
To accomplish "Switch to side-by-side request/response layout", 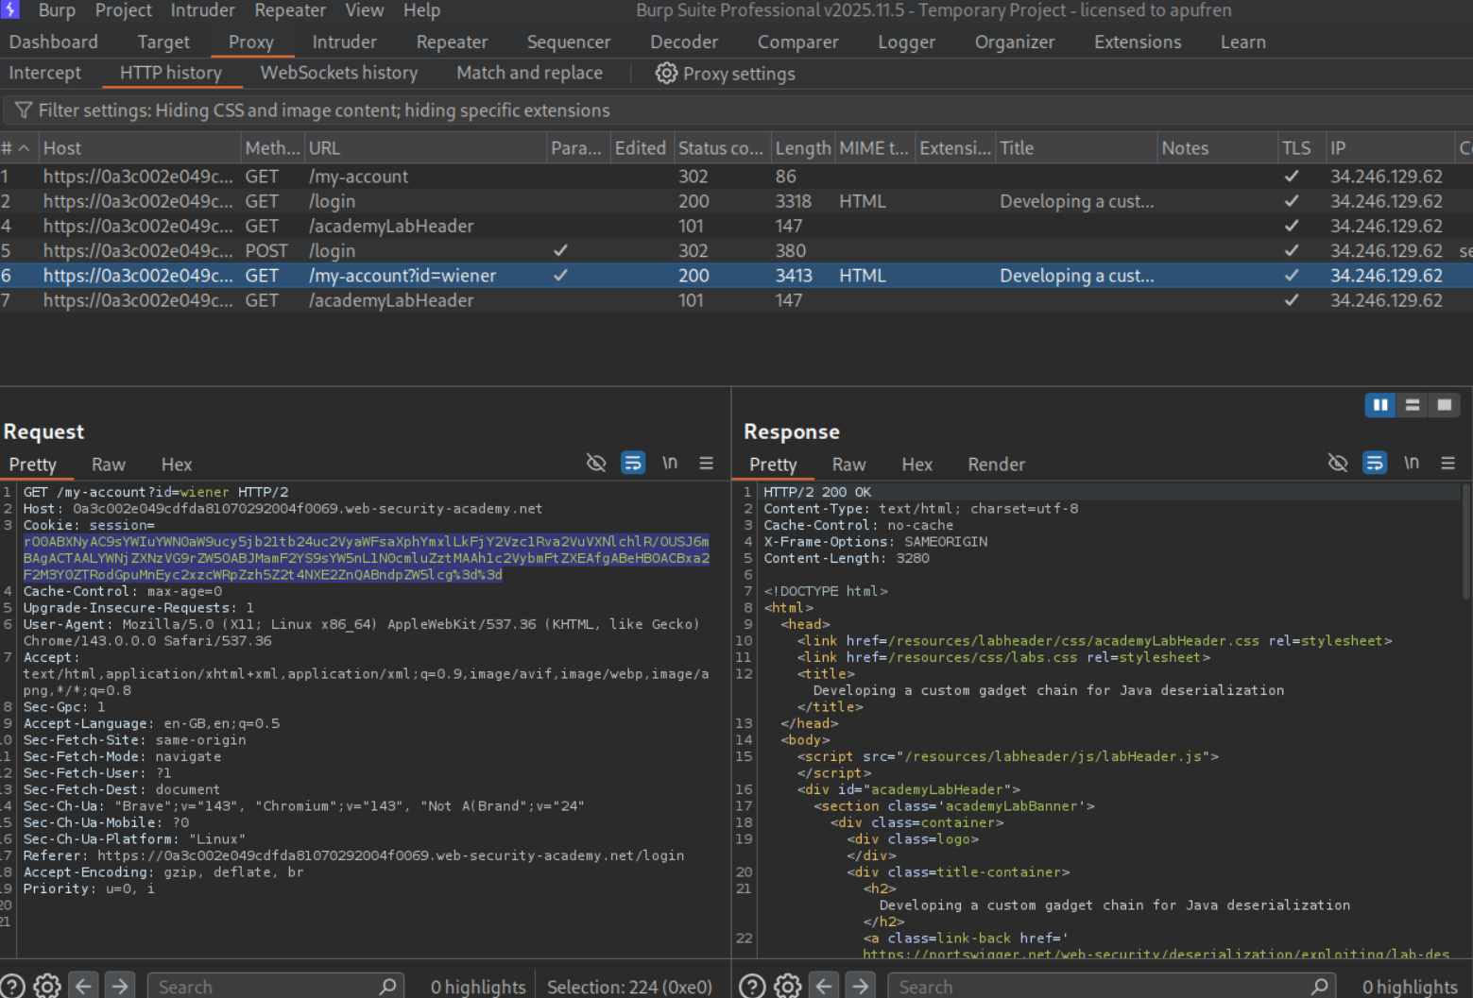I will (1380, 405).
